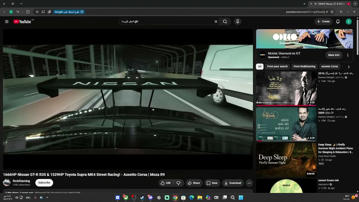The height and width of the screenshot is (202, 359).
Task: Share the Nissan GT-R video
Action: pos(194,183)
